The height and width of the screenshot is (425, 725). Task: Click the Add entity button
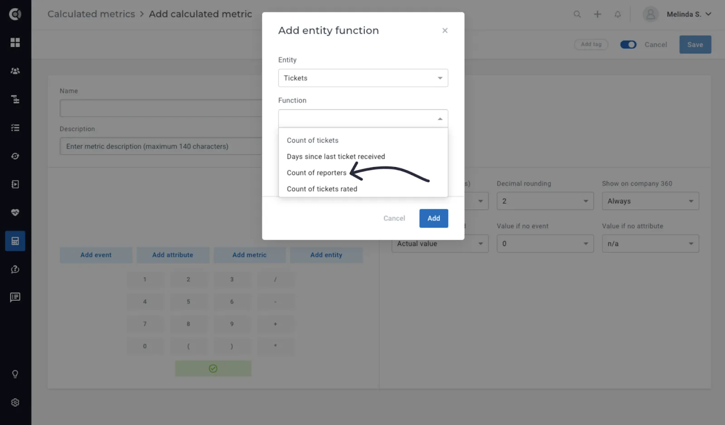326,255
